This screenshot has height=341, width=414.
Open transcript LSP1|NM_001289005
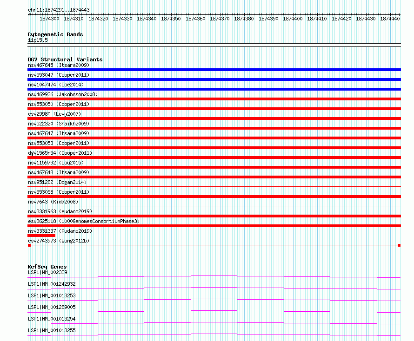(52, 307)
